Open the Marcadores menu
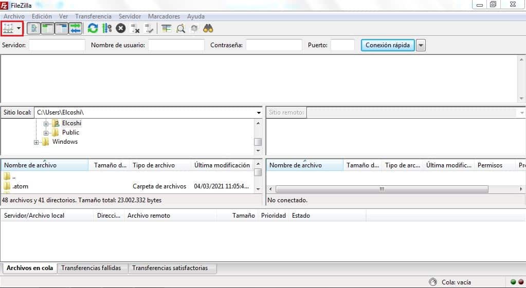The width and height of the screenshot is (526, 288). (x=164, y=16)
